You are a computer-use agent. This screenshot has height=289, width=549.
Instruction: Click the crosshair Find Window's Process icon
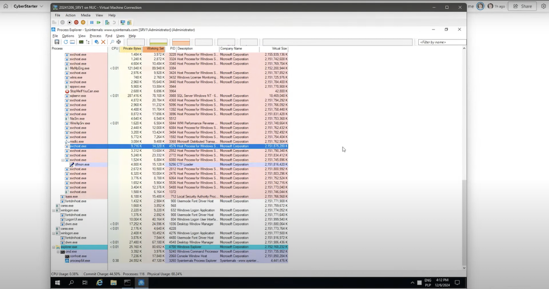click(x=118, y=42)
